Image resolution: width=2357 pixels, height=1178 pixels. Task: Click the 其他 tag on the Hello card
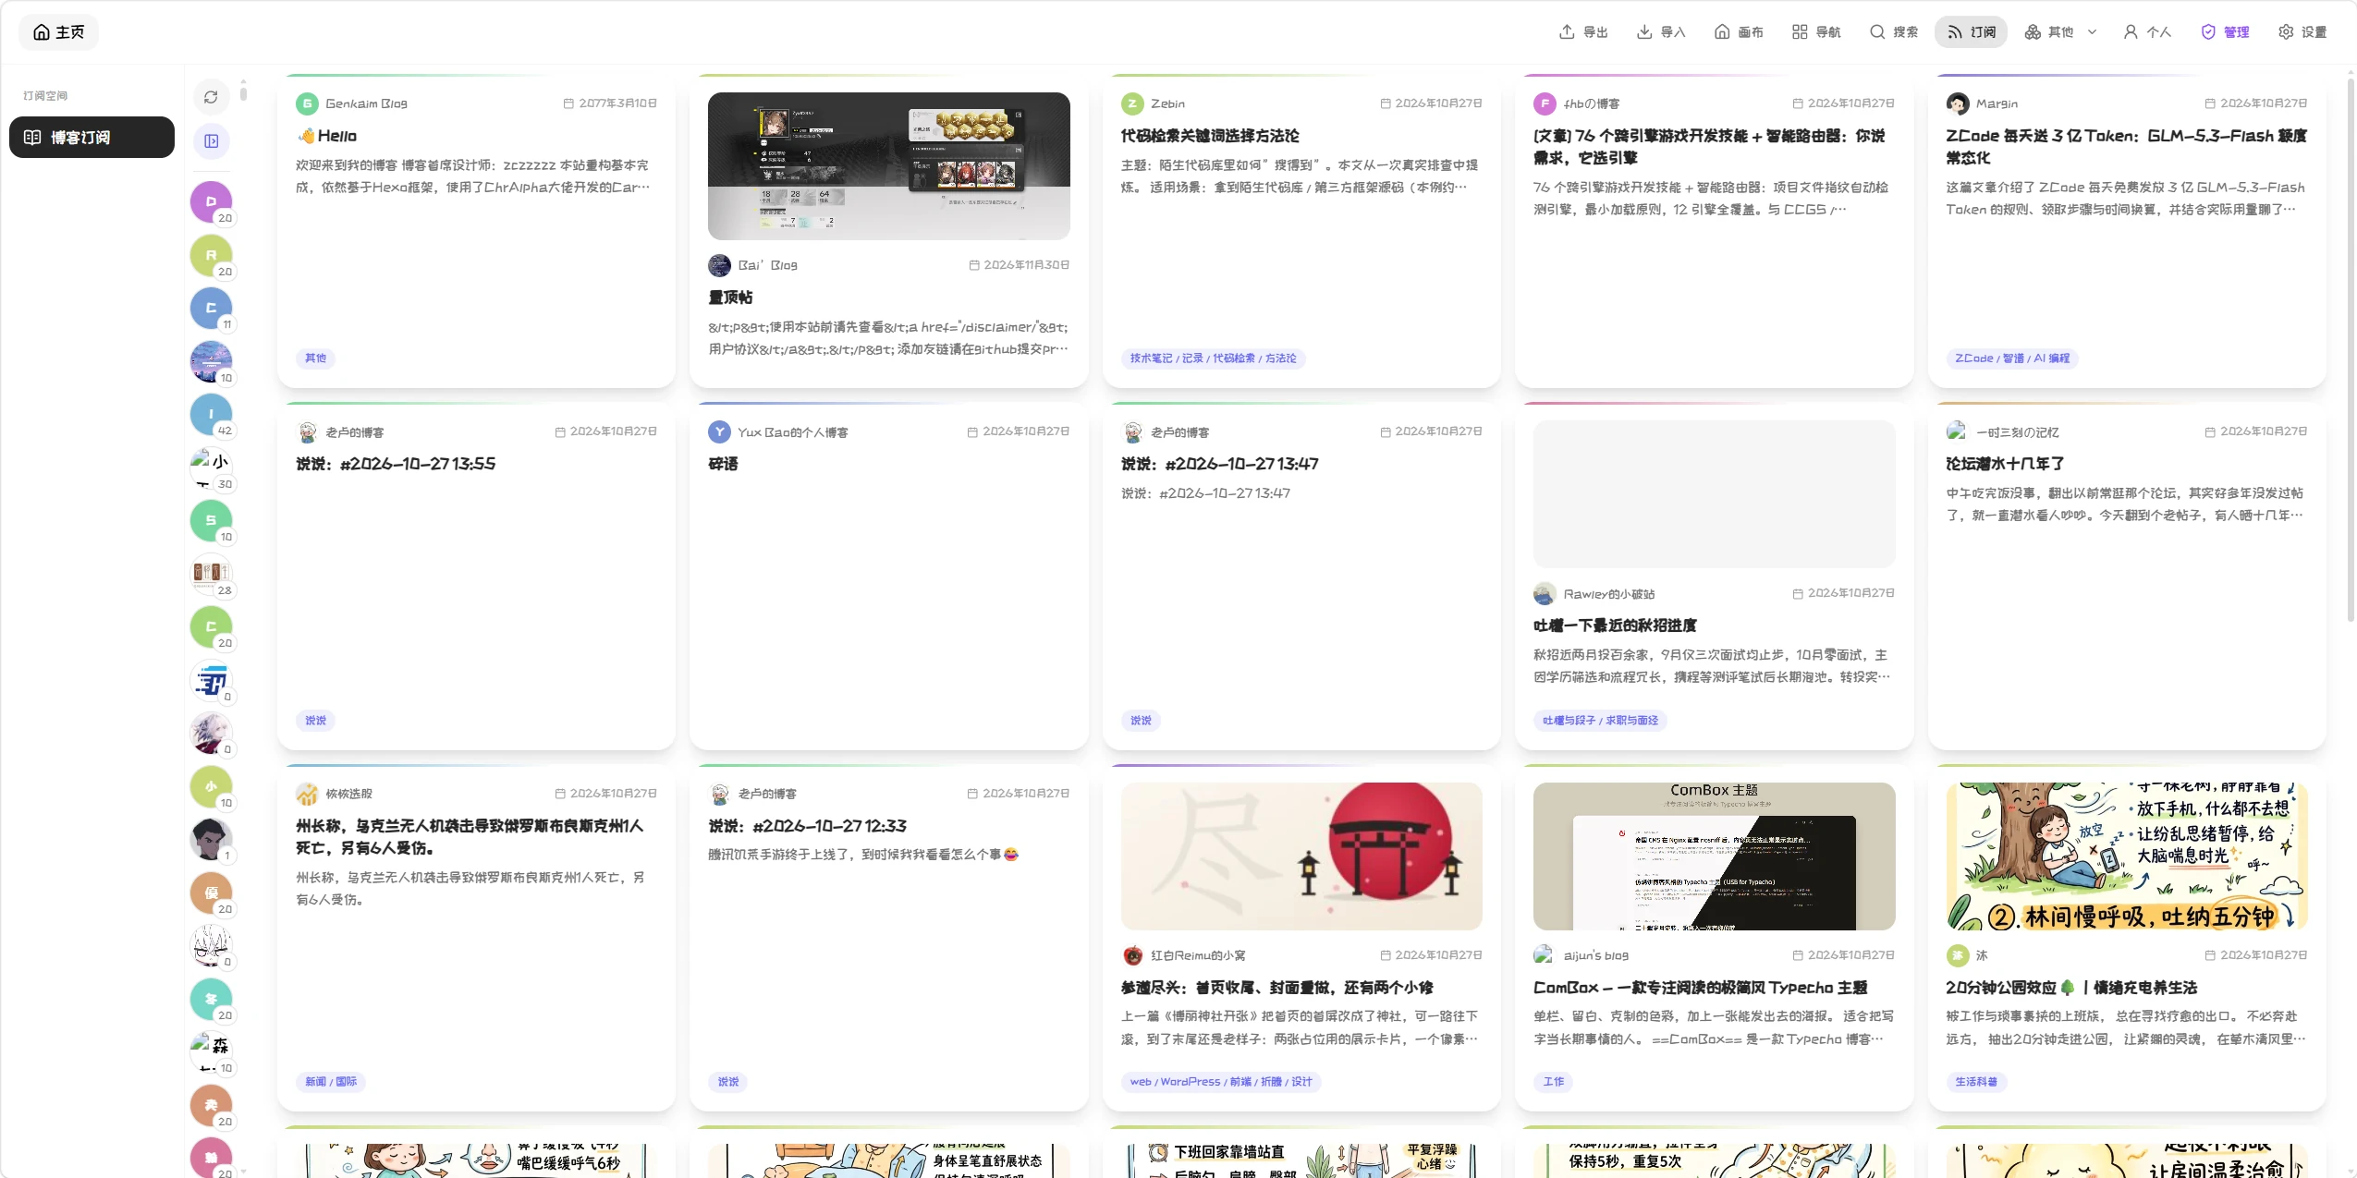[315, 358]
